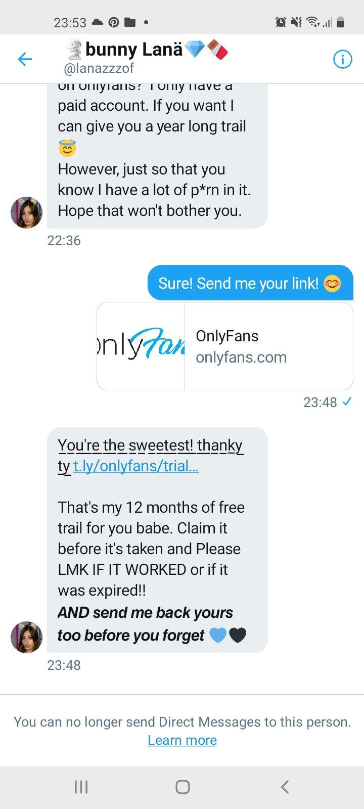
Task: Tap the blue "Sure! Send me your link!" bubble
Action: point(250,283)
